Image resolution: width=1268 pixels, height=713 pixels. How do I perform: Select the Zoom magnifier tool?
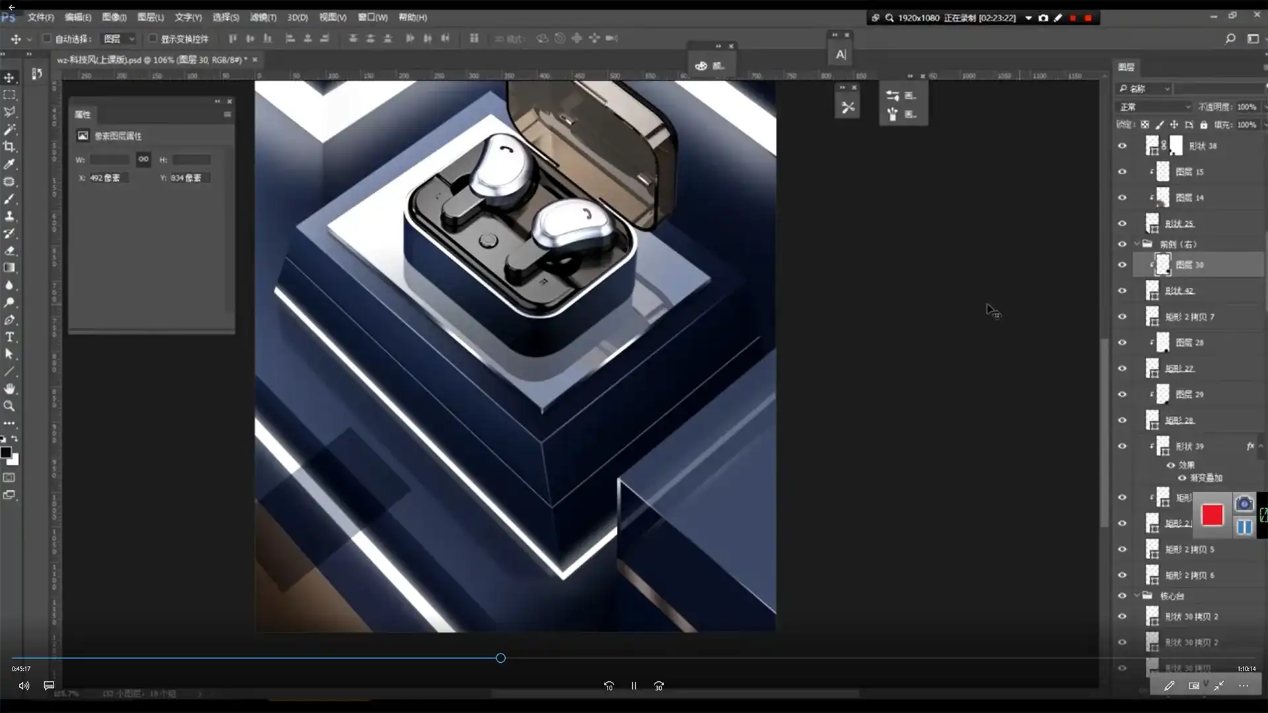click(x=9, y=406)
